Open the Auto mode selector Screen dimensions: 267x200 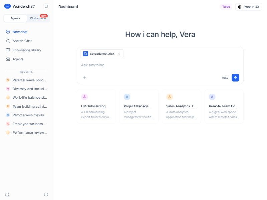(225, 78)
